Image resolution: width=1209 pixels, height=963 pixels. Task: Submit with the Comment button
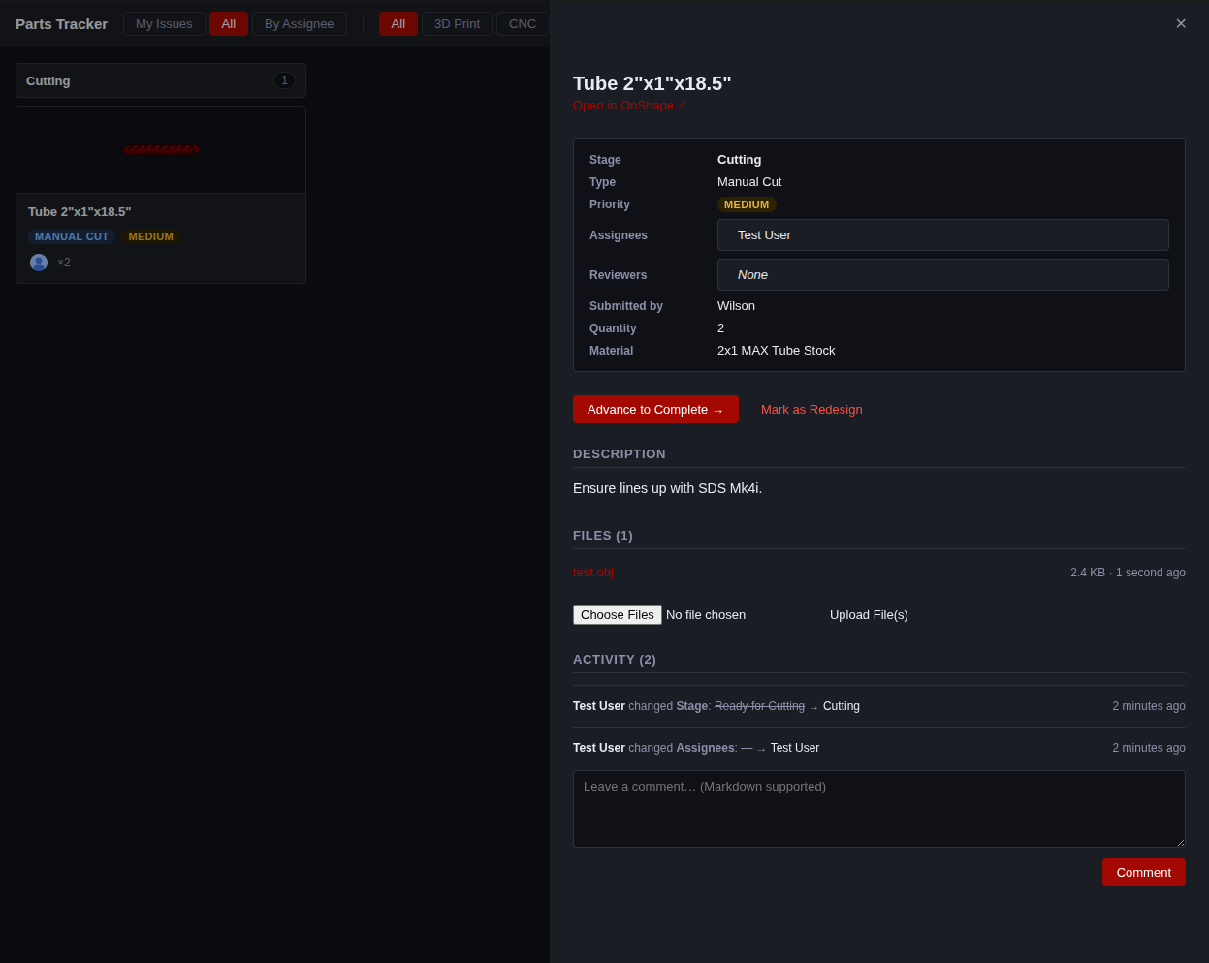click(x=1144, y=872)
